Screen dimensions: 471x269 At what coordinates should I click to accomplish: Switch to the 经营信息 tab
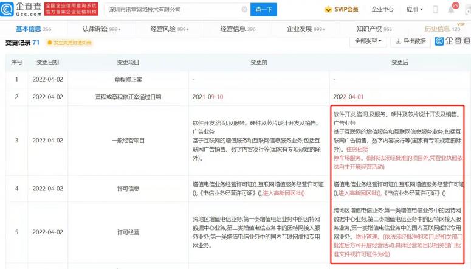click(238, 29)
